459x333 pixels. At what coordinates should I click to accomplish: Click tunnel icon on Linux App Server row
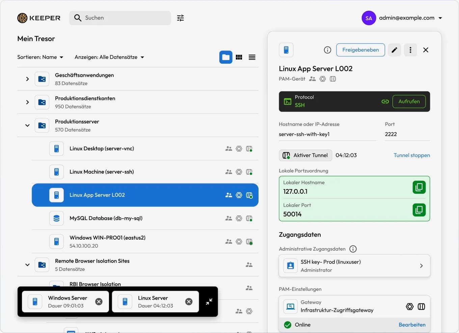coord(249,195)
